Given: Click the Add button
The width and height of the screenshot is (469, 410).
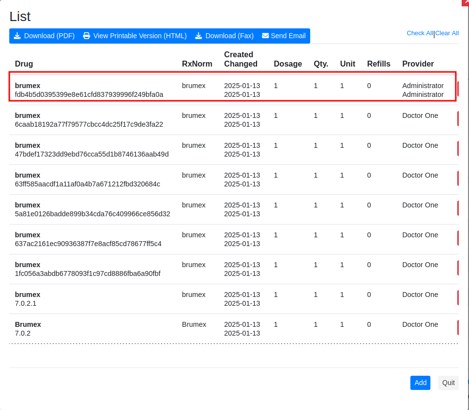Looking at the screenshot, I should [x=420, y=383].
